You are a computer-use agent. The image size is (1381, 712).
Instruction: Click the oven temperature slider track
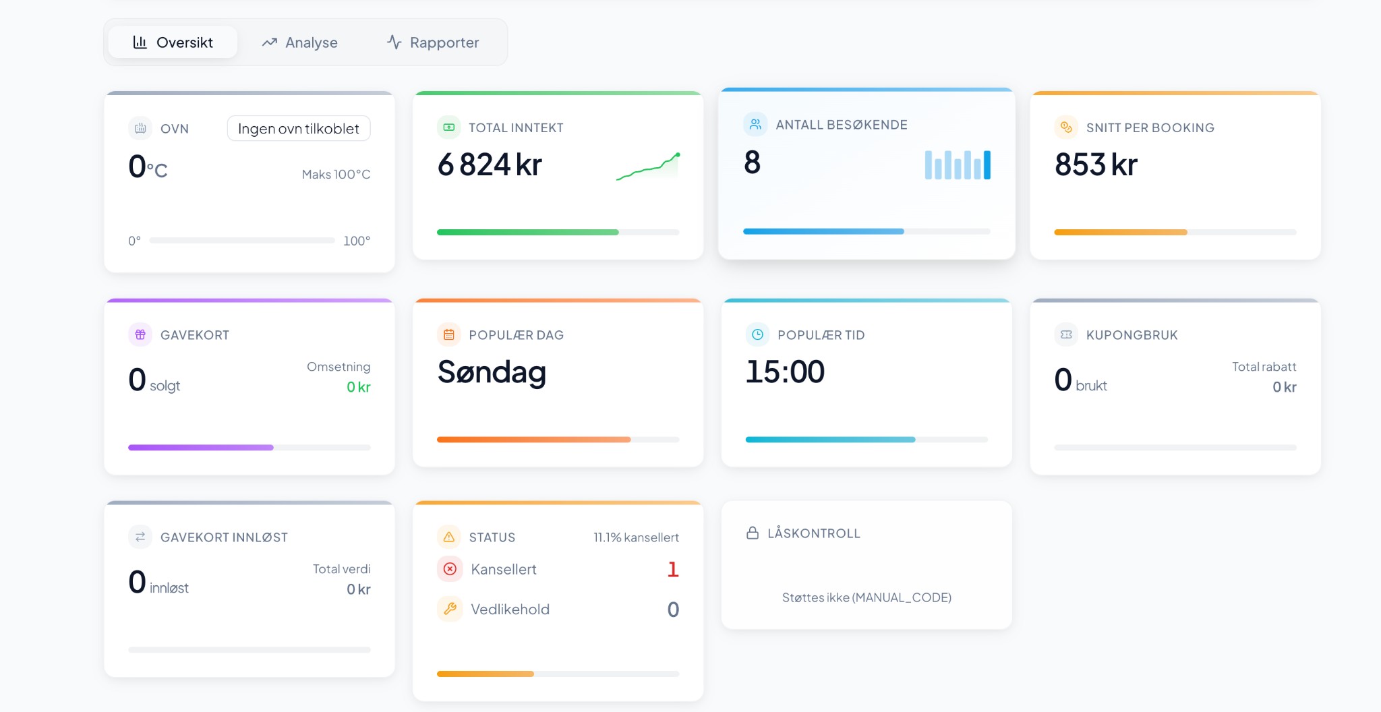[243, 240]
